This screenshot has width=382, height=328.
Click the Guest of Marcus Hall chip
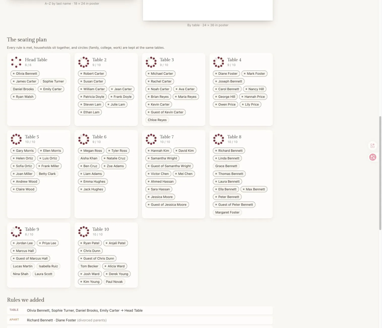[30, 259]
